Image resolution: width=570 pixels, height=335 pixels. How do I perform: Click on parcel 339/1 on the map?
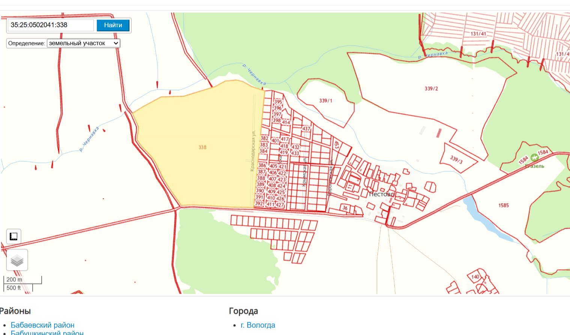tap(325, 101)
